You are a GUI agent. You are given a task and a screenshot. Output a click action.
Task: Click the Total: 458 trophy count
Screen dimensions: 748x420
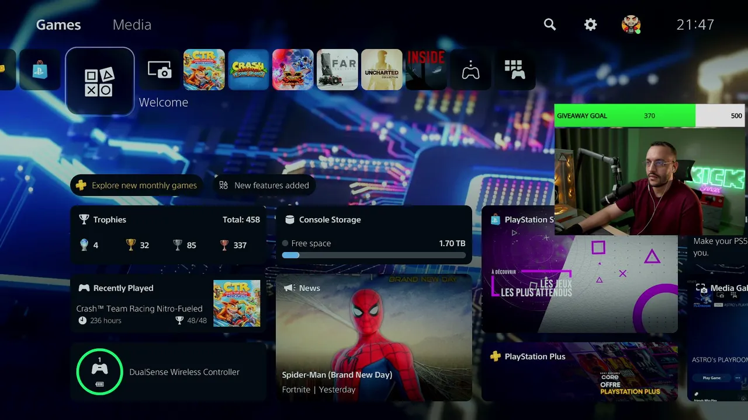(241, 220)
